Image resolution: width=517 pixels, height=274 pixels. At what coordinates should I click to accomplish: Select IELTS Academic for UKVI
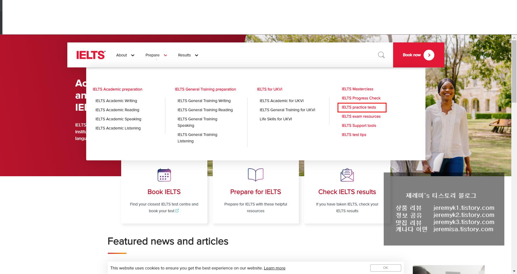point(281,101)
